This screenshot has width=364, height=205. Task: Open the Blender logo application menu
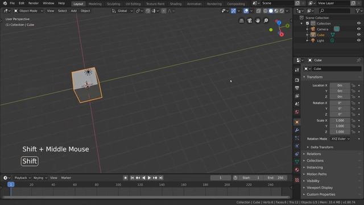(5, 3)
